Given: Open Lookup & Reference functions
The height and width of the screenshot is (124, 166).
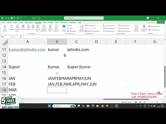Looking at the screenshot, I should tap(44, 28).
